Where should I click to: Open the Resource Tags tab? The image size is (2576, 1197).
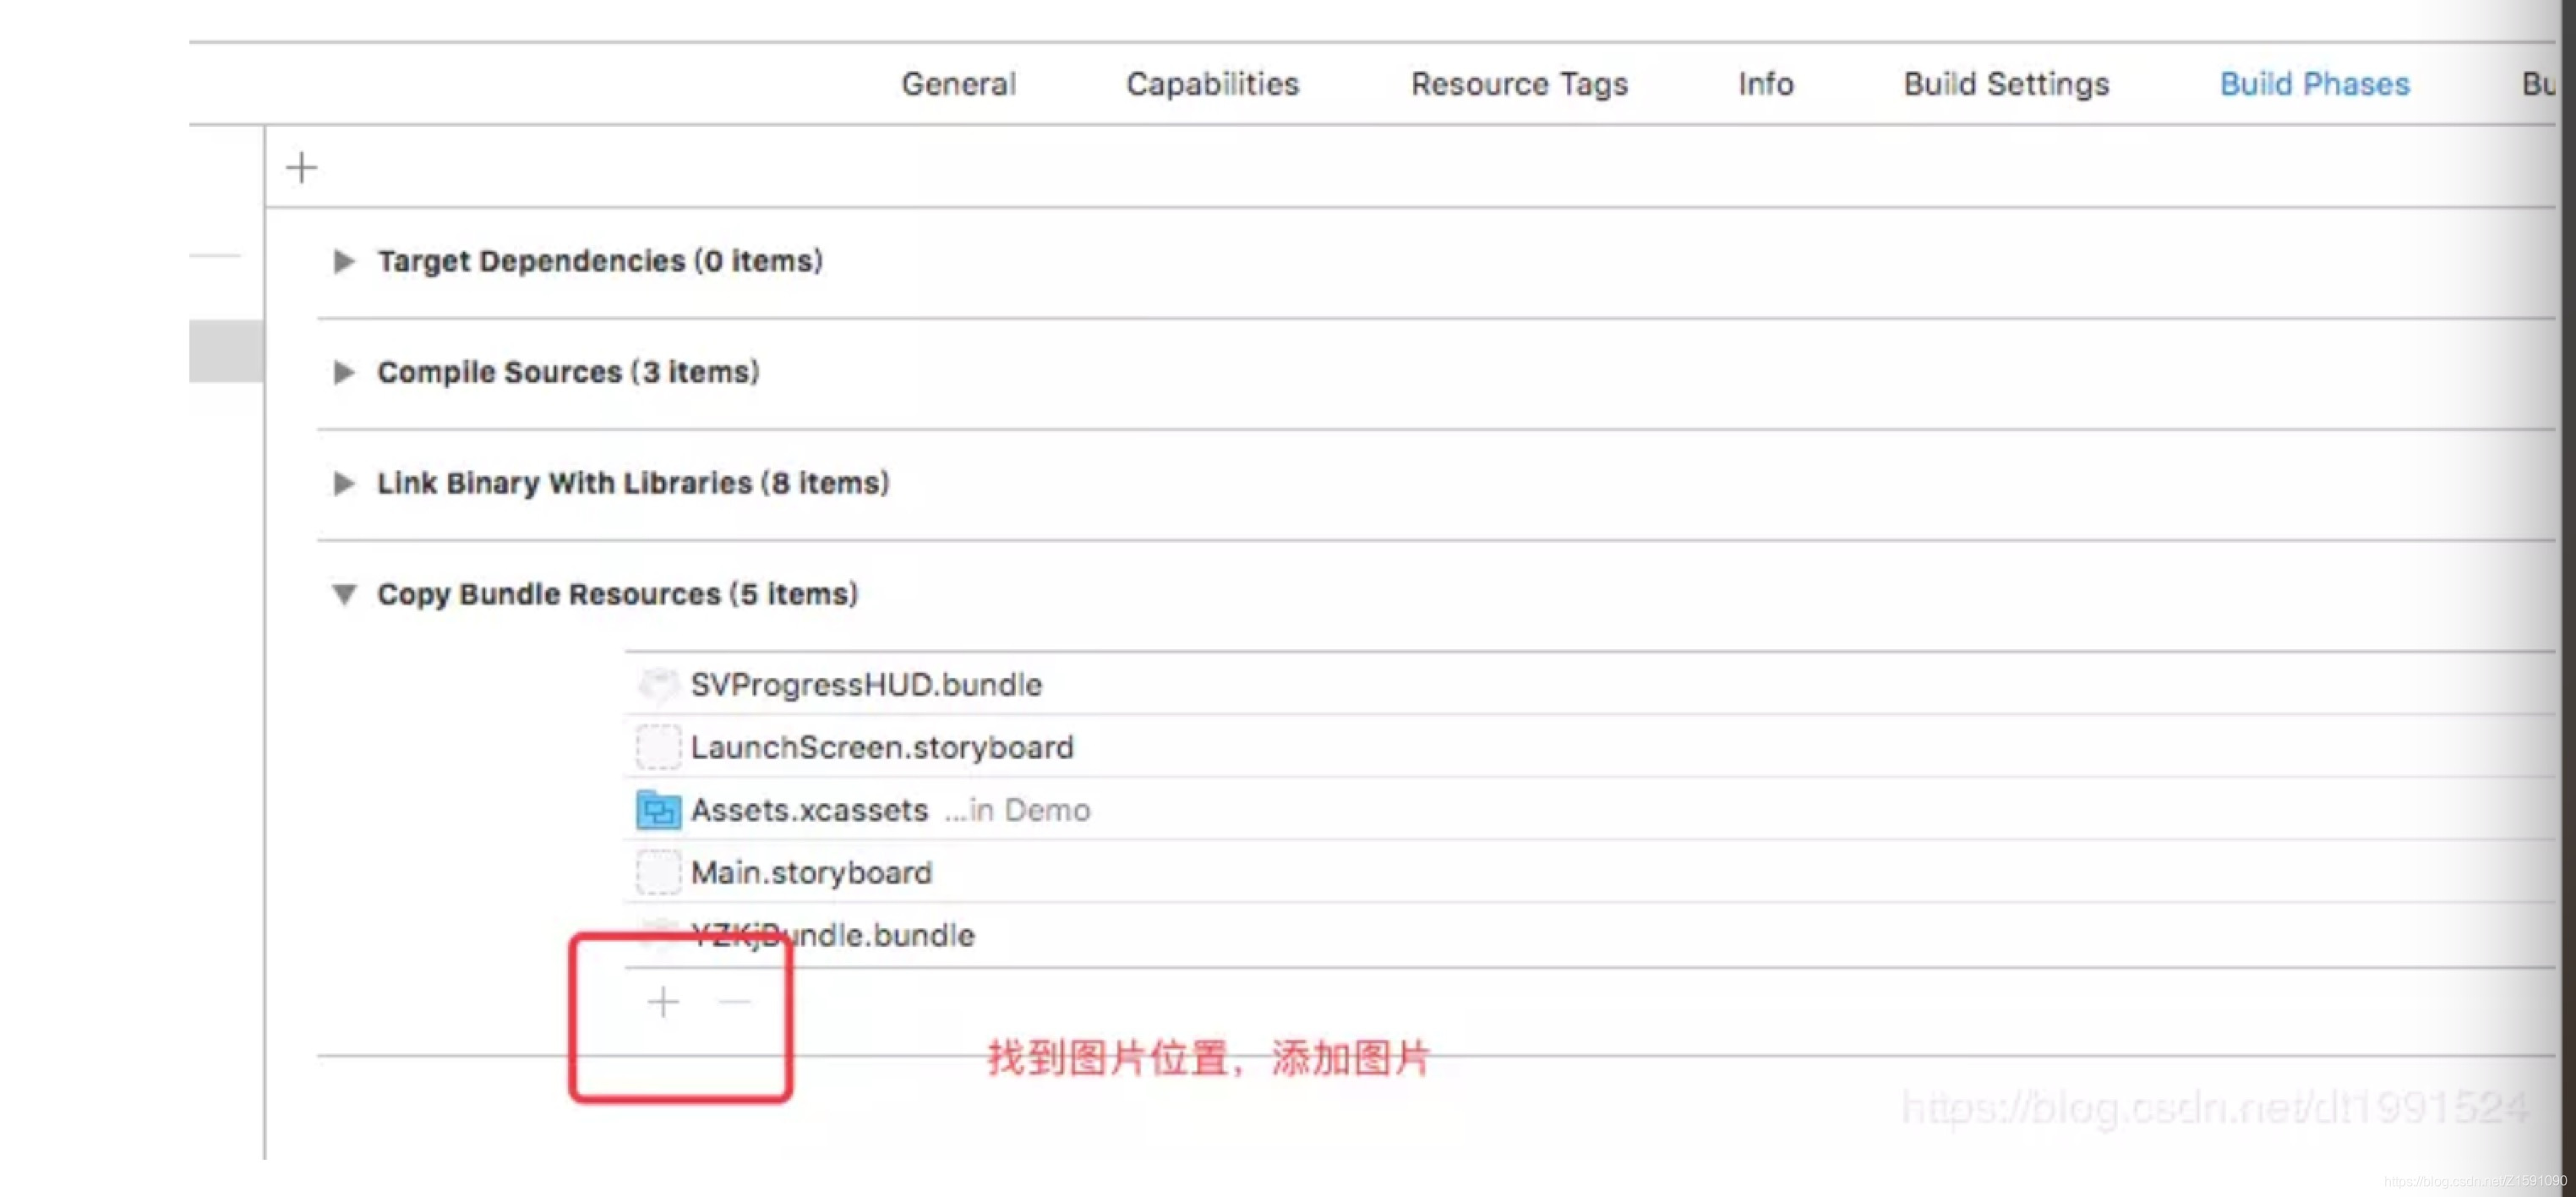tap(1519, 84)
